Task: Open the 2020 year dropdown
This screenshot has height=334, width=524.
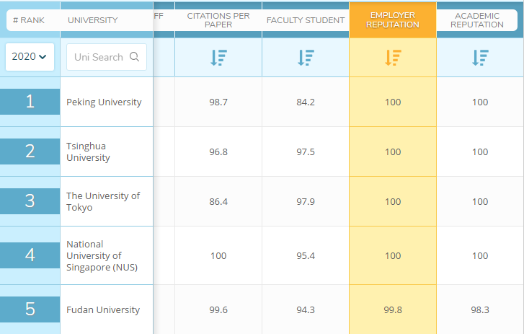Action: [x=30, y=57]
